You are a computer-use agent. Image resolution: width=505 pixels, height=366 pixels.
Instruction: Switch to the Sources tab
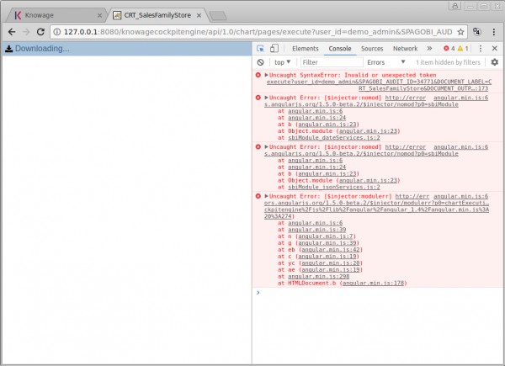tap(372, 49)
